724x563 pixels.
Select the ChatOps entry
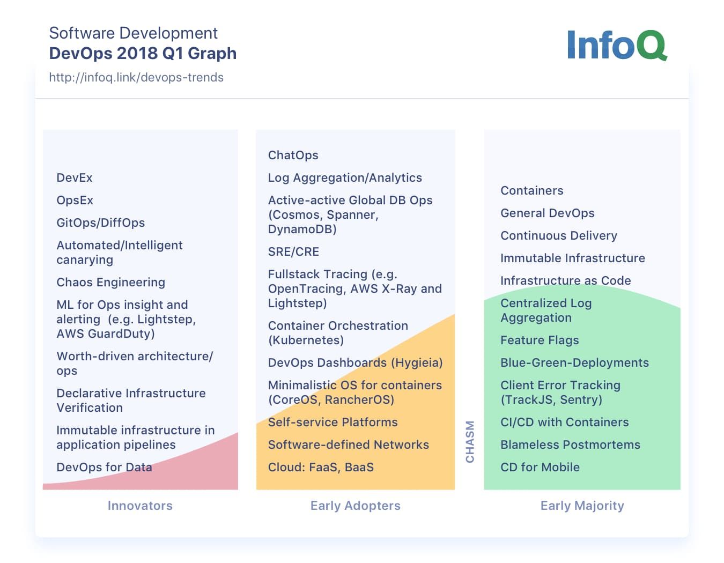[x=293, y=155]
